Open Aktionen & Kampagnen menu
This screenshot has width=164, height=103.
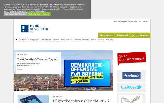[30, 40]
